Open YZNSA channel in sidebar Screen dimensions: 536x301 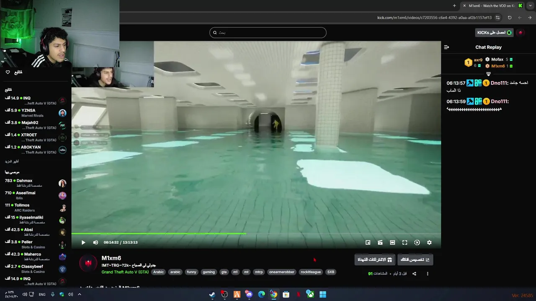(36, 113)
